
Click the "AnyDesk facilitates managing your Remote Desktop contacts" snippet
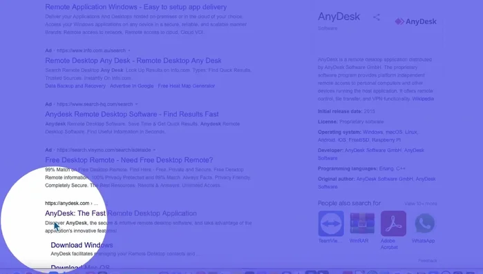pos(125,254)
